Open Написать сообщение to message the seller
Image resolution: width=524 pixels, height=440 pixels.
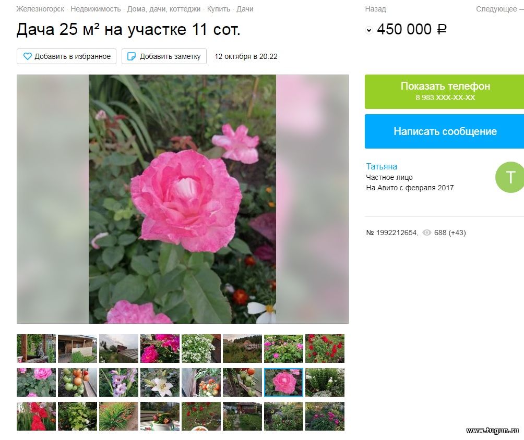coord(445,131)
